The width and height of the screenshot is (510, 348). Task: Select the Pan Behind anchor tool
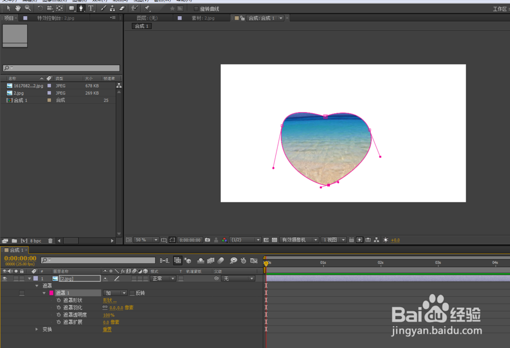[60, 8]
